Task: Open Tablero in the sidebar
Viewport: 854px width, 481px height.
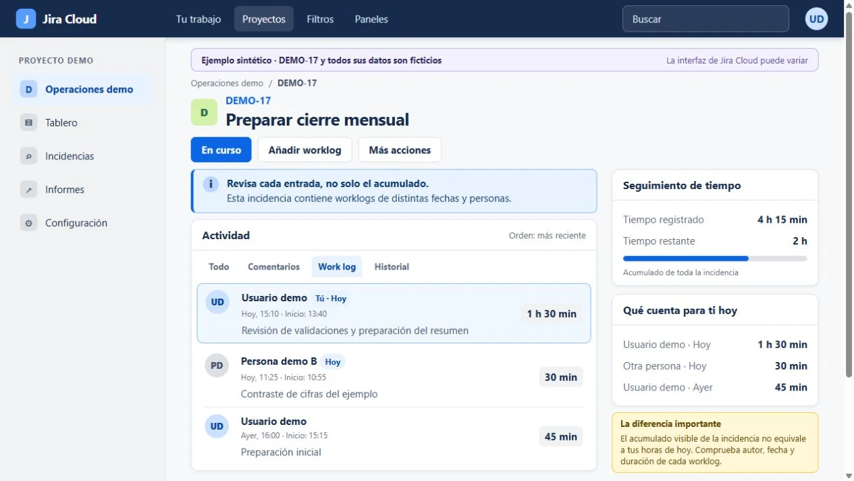Action: click(82, 123)
